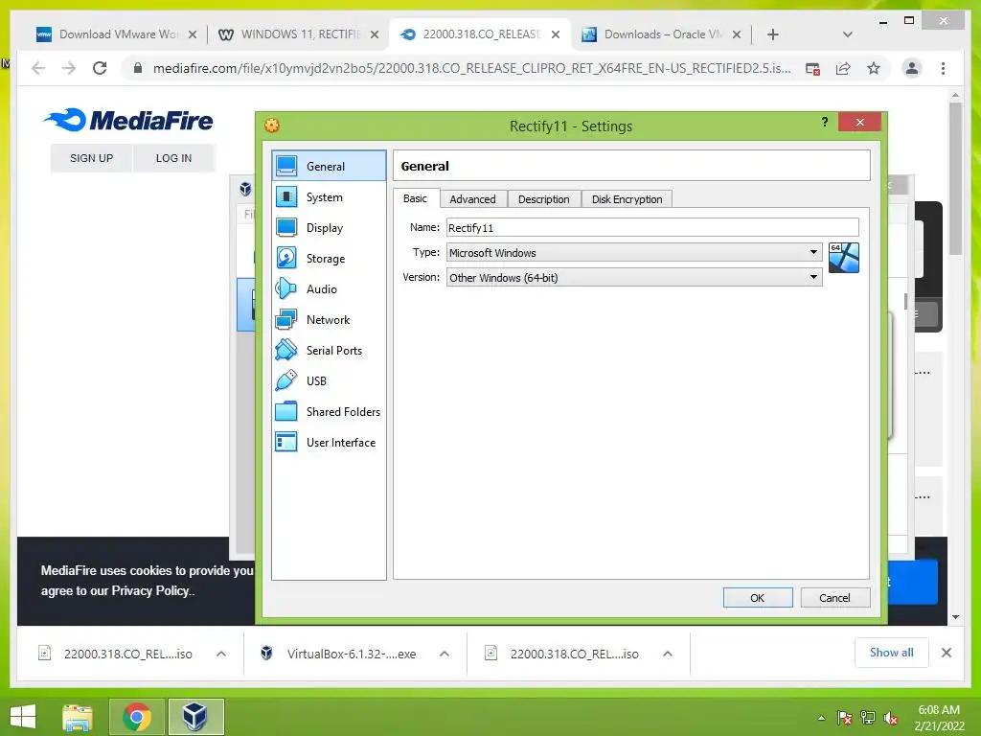981x736 pixels.
Task: Bookmark this page with the star icon
Action: [874, 68]
